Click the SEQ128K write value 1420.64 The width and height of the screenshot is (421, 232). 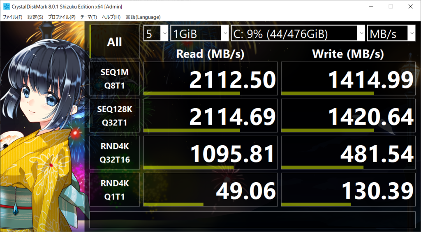348,116
